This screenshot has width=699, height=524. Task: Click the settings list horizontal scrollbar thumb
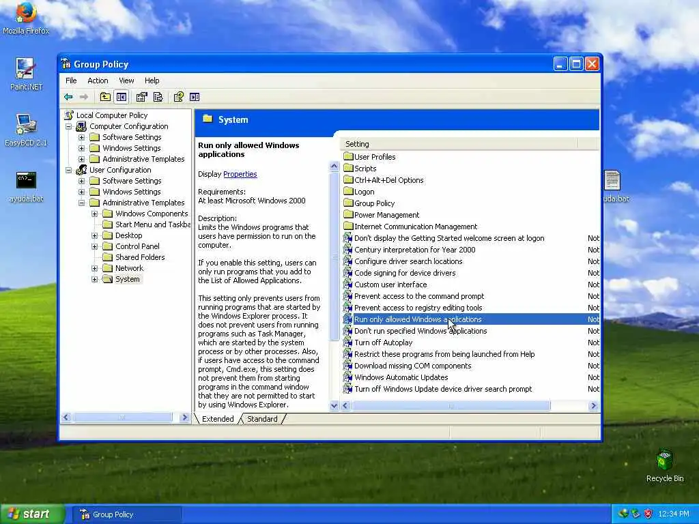[x=451, y=405]
